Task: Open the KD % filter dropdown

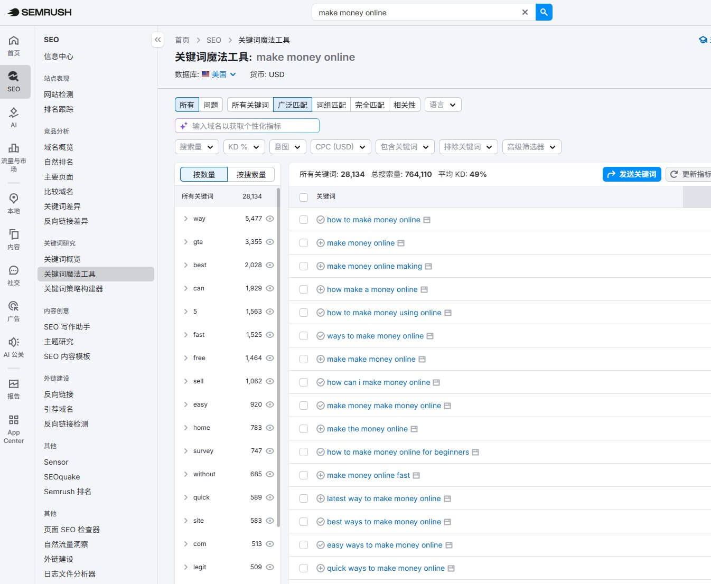Action: [x=244, y=147]
